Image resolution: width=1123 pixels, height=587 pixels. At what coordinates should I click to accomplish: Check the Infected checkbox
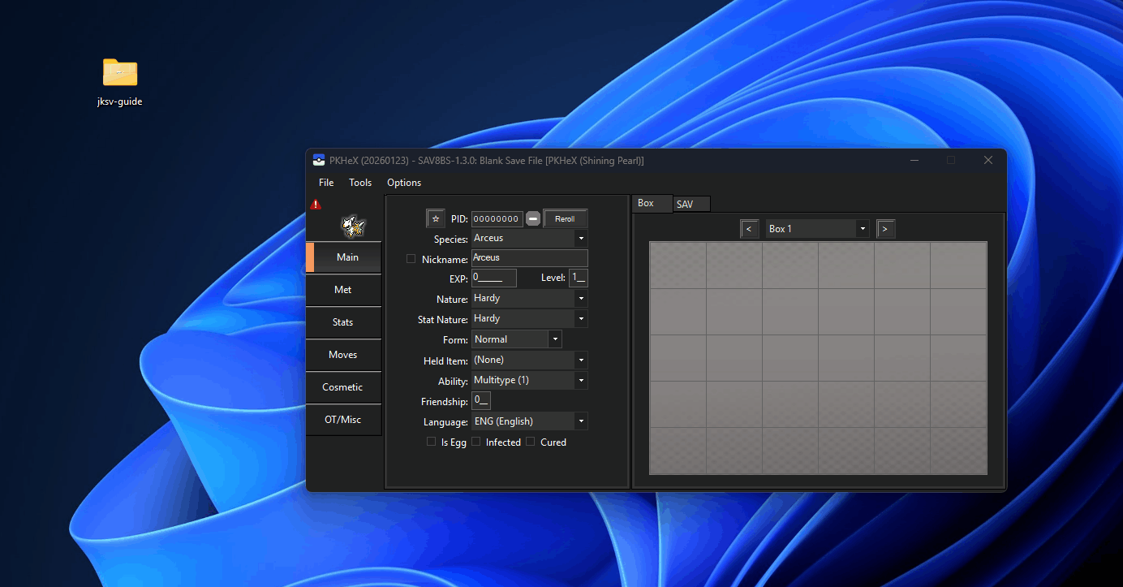pos(476,442)
